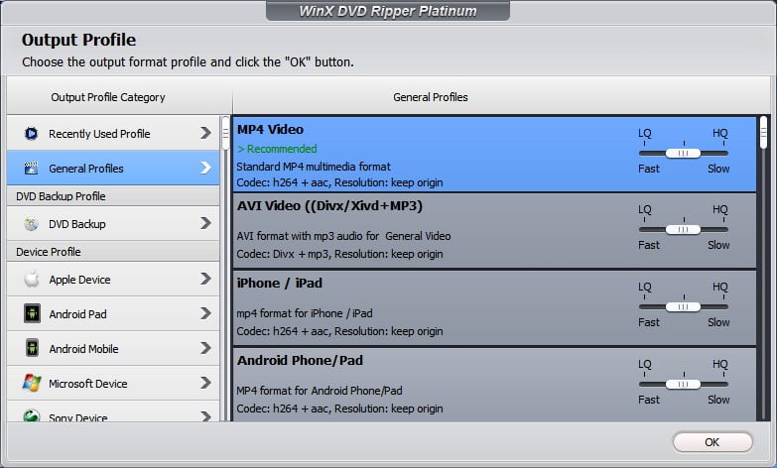Click the Sony Device icon
Image resolution: width=777 pixels, height=468 pixels.
coord(31,417)
